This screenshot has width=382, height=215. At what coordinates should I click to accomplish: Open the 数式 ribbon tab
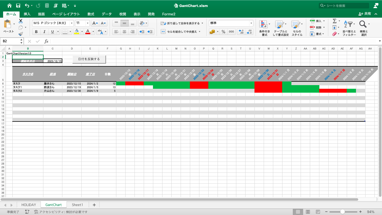[91, 14]
